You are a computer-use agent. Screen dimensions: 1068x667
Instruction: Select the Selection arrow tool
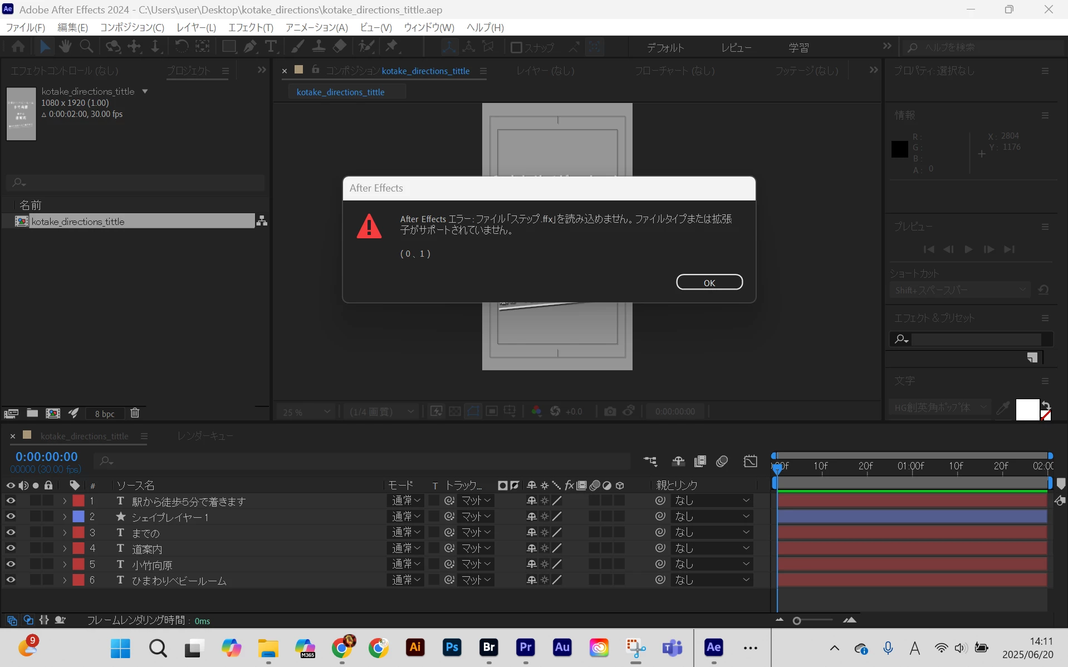point(45,47)
